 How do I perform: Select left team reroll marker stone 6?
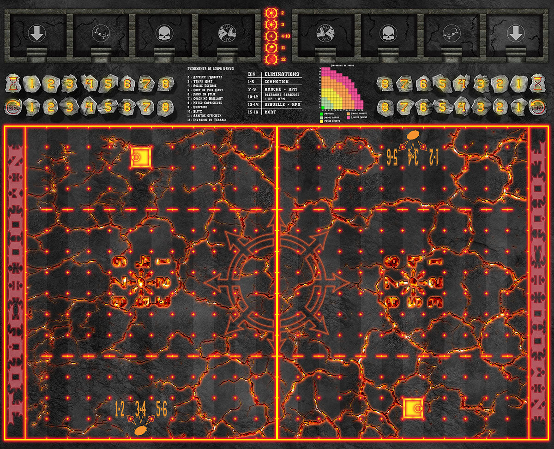127,108
